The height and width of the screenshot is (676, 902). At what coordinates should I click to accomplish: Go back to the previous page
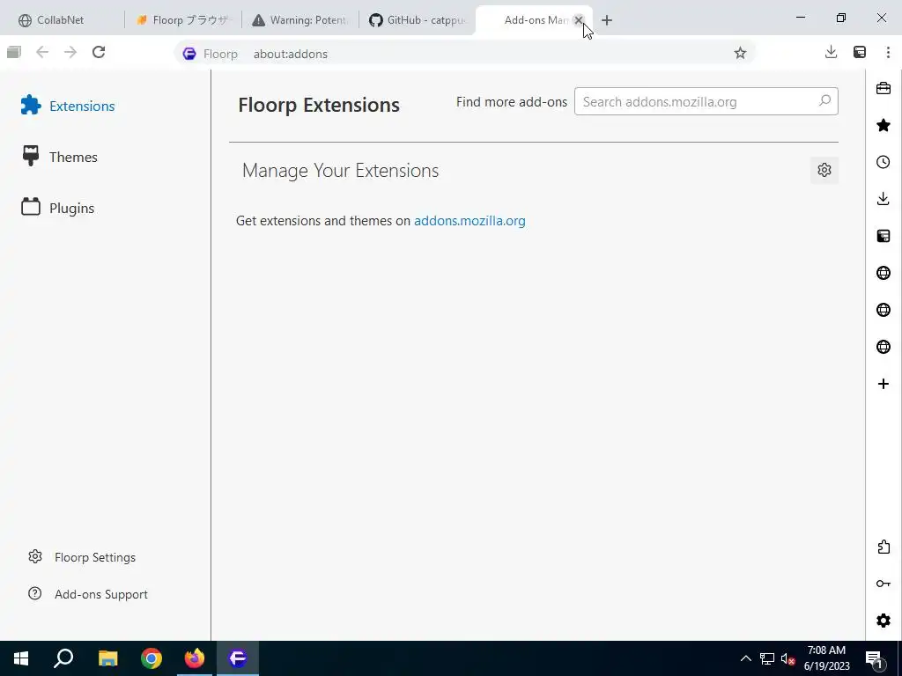point(42,52)
